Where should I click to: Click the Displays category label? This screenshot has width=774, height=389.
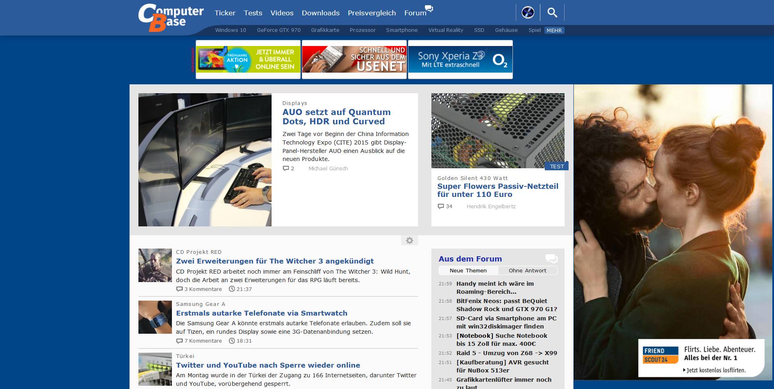pyautogui.click(x=295, y=103)
